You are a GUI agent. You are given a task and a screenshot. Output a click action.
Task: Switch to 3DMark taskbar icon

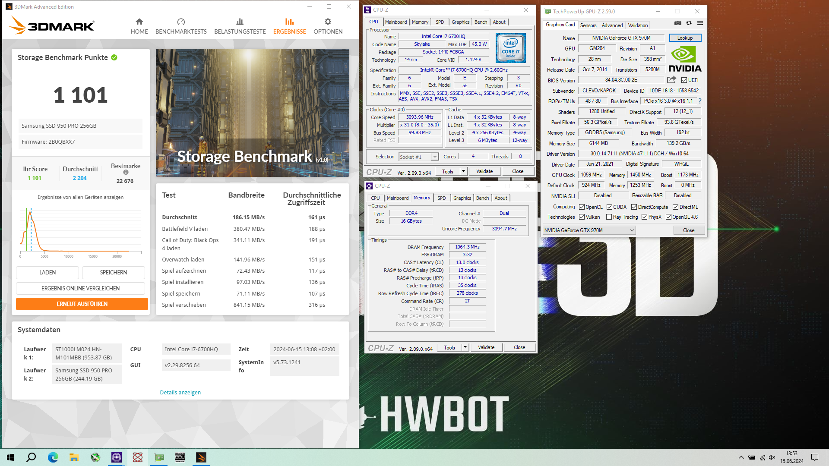click(201, 457)
